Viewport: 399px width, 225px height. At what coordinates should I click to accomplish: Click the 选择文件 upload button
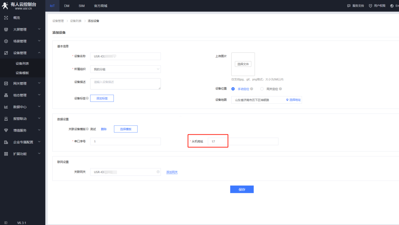[x=243, y=64]
